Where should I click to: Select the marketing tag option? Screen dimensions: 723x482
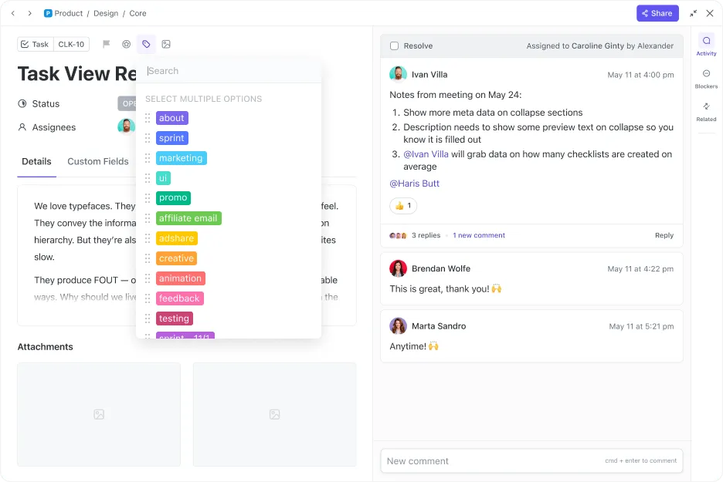coord(182,158)
